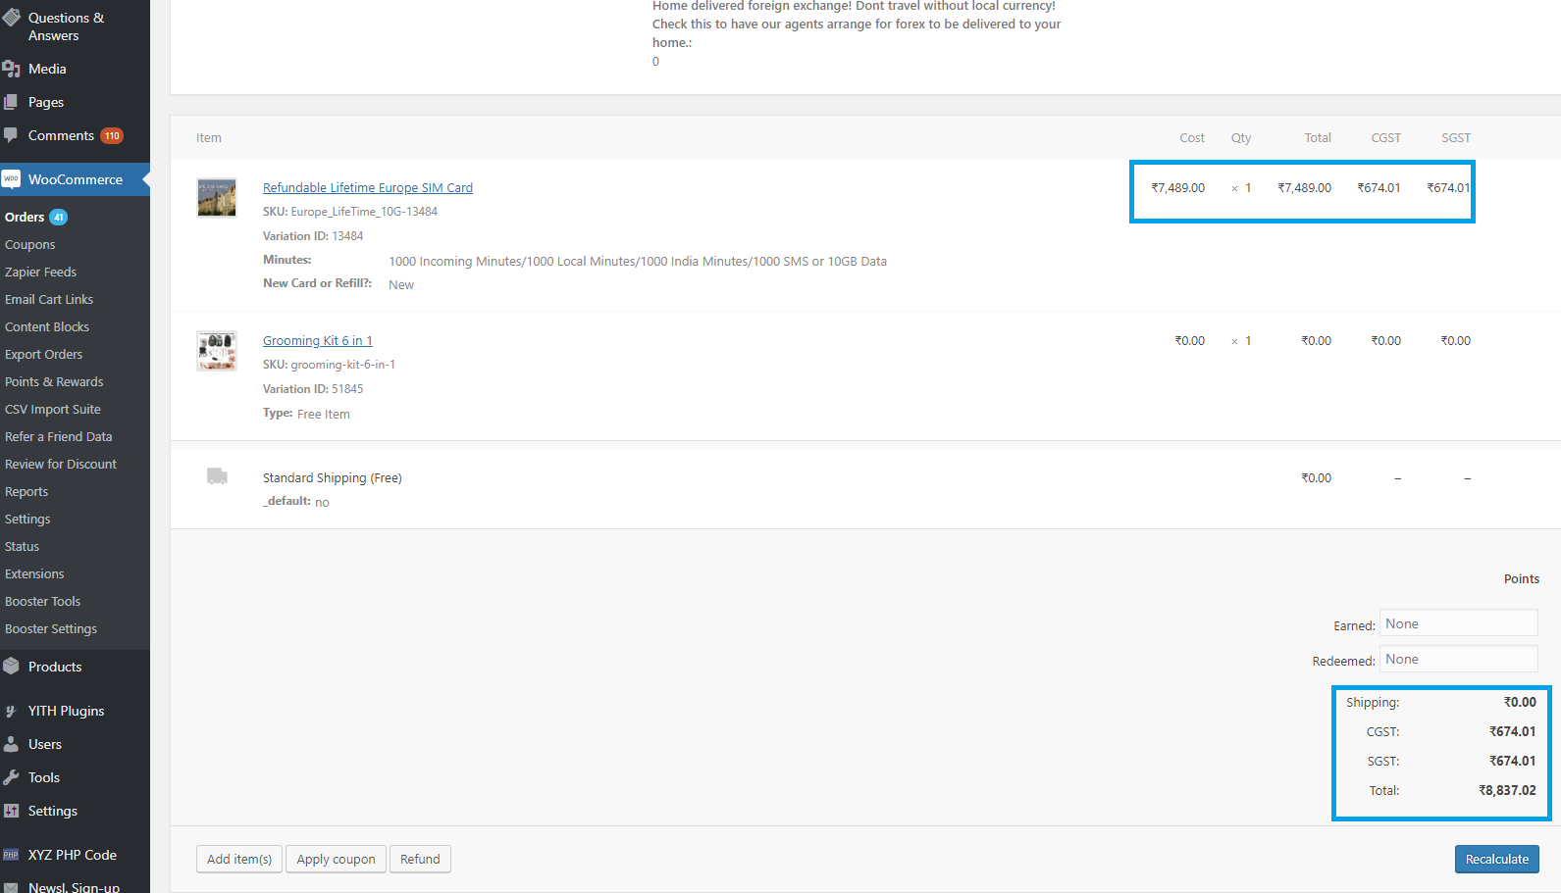Click the Newsl. Sign-up envelope icon
1561x893 pixels.
[12, 887]
